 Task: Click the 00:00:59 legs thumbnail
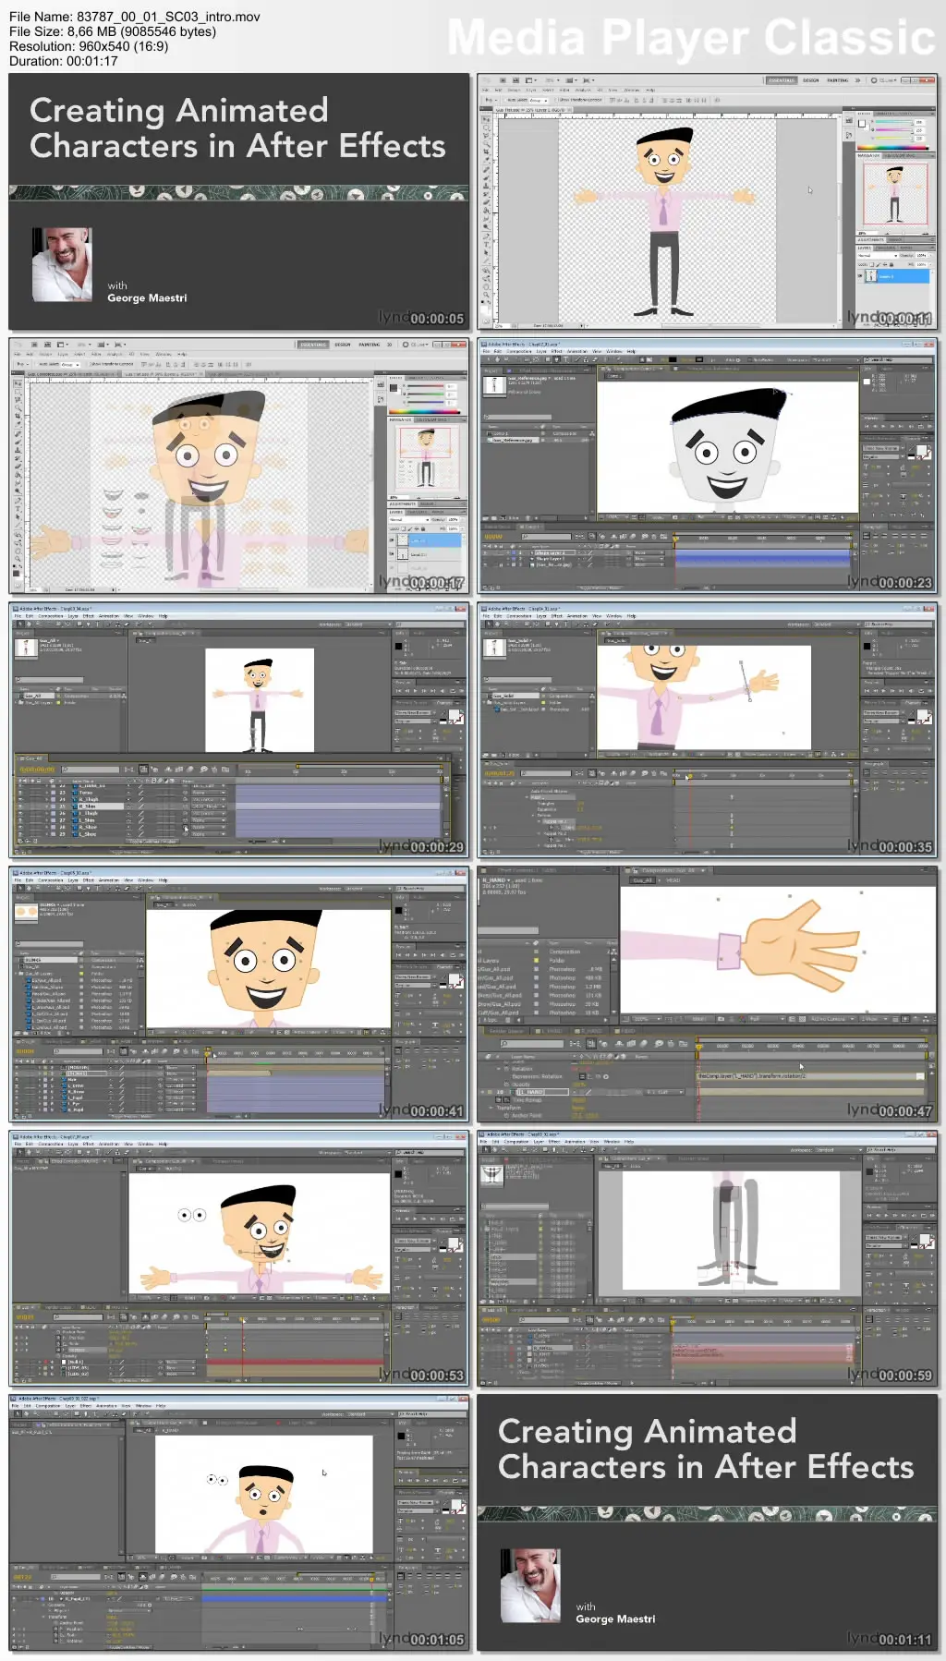tap(708, 1258)
